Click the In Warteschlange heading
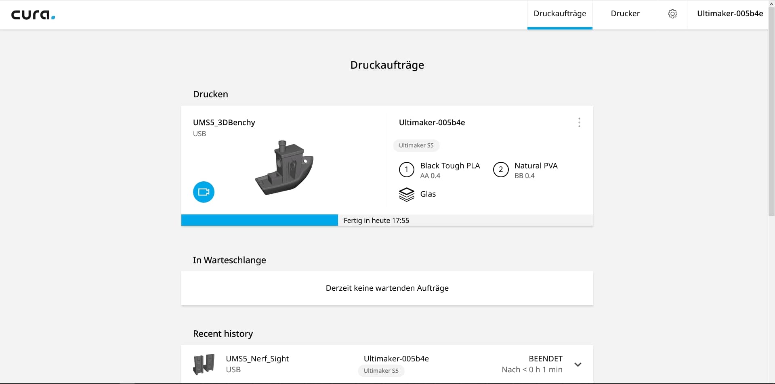The width and height of the screenshot is (775, 384). [229, 260]
